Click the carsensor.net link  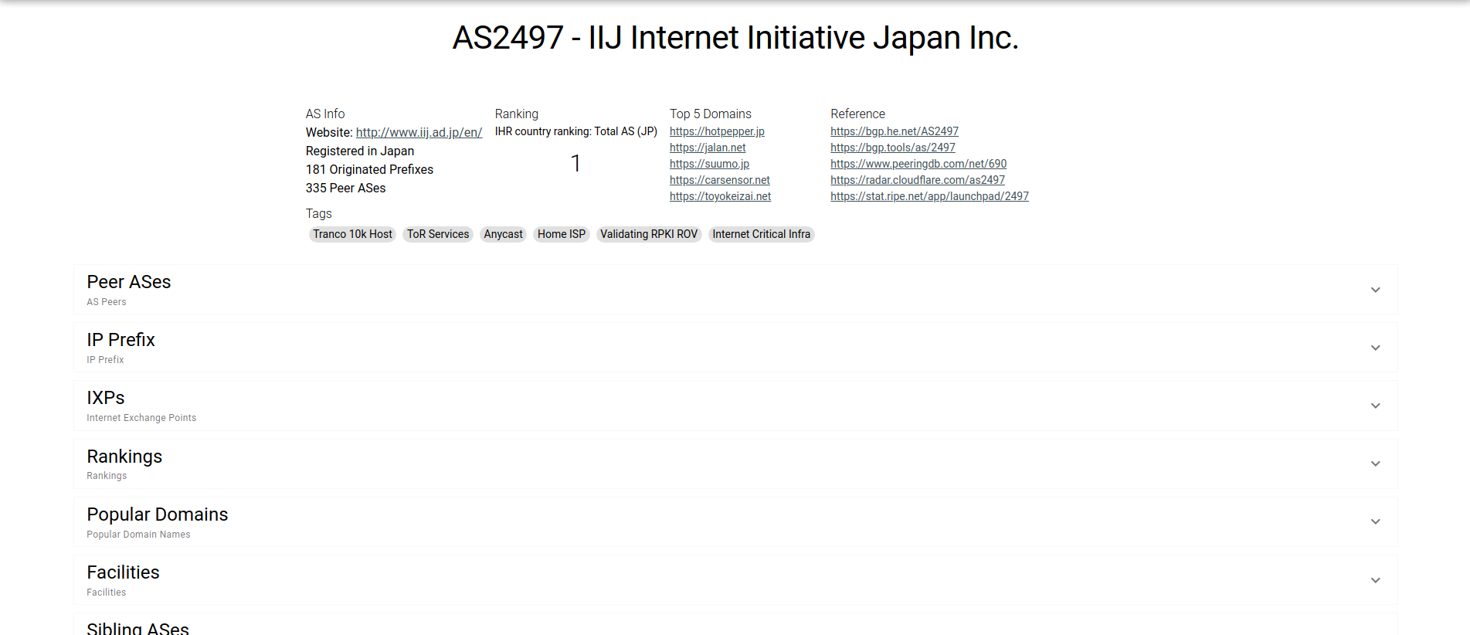pos(719,180)
